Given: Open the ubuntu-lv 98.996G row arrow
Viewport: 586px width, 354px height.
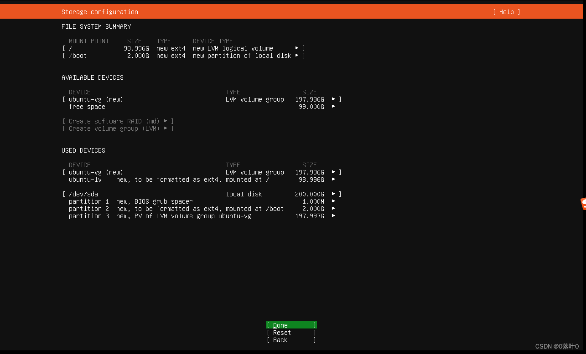Looking at the screenshot, I should (333, 180).
